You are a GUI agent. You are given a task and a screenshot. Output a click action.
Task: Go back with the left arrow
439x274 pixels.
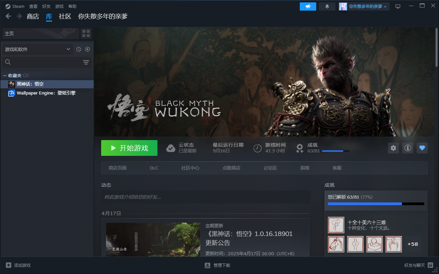(x=8, y=16)
